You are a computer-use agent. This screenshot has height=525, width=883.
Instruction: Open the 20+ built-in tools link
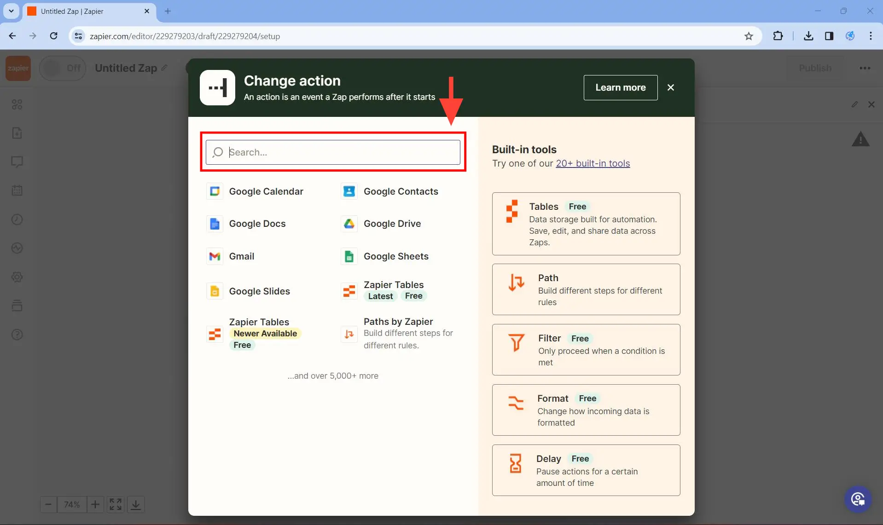tap(593, 163)
